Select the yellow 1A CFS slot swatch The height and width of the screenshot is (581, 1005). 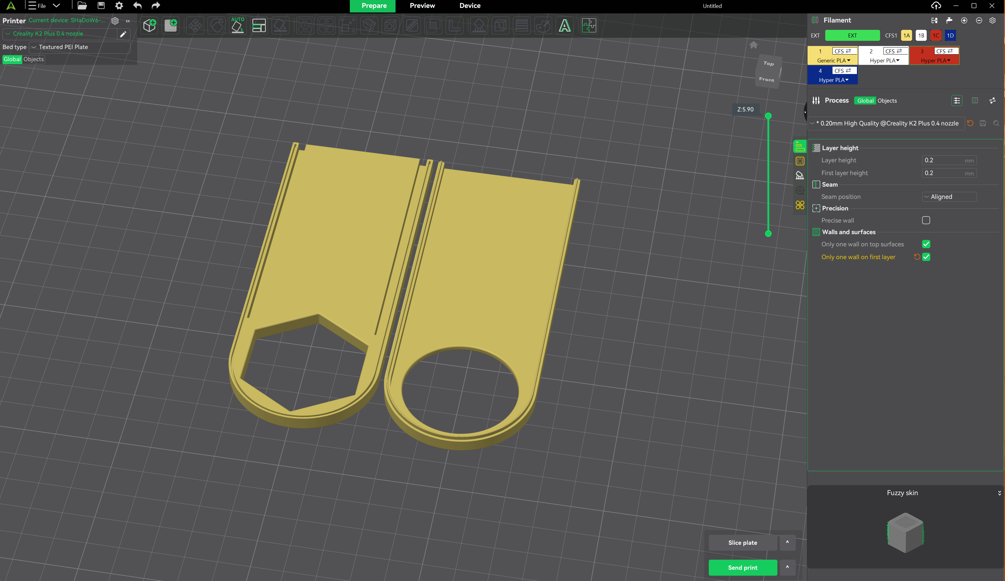click(906, 35)
